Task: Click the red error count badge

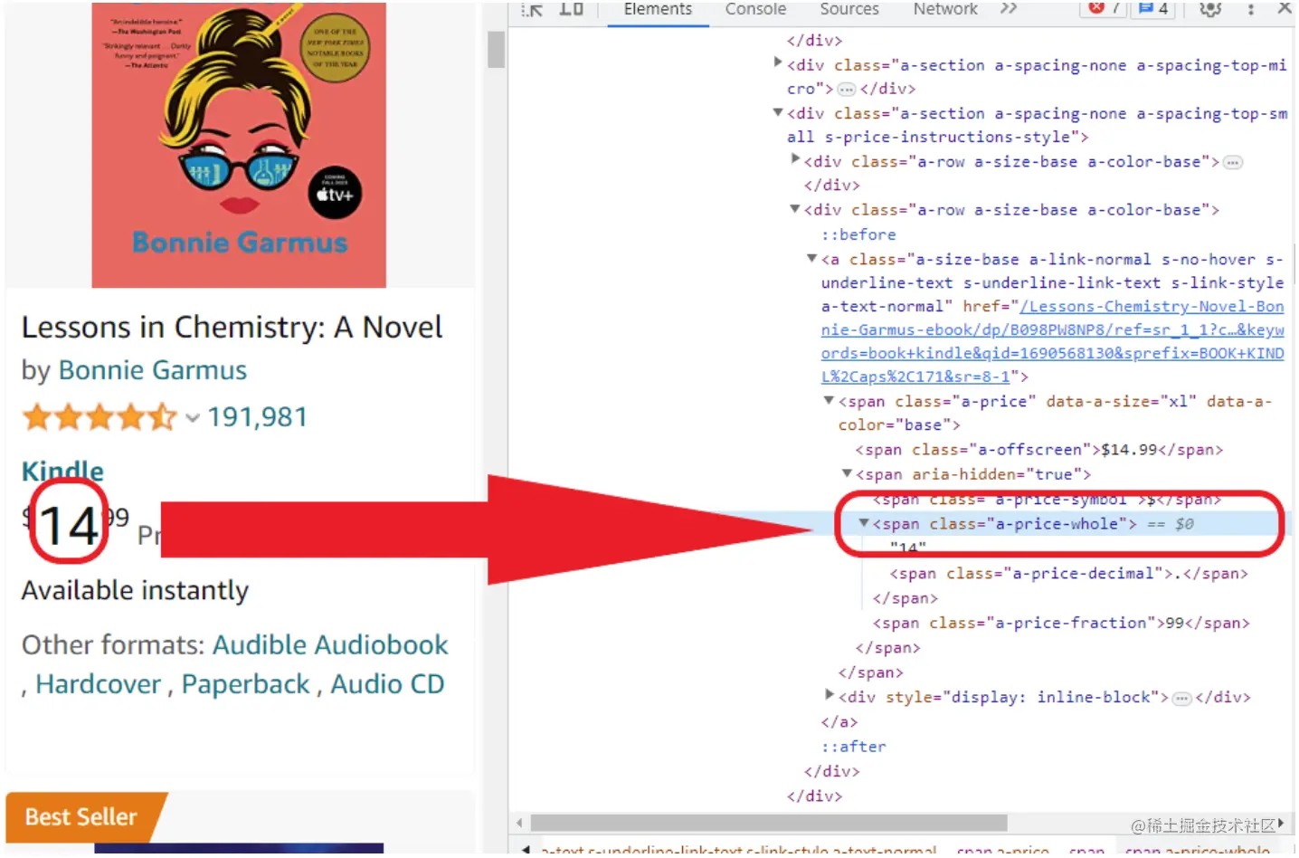Action: [x=1104, y=8]
